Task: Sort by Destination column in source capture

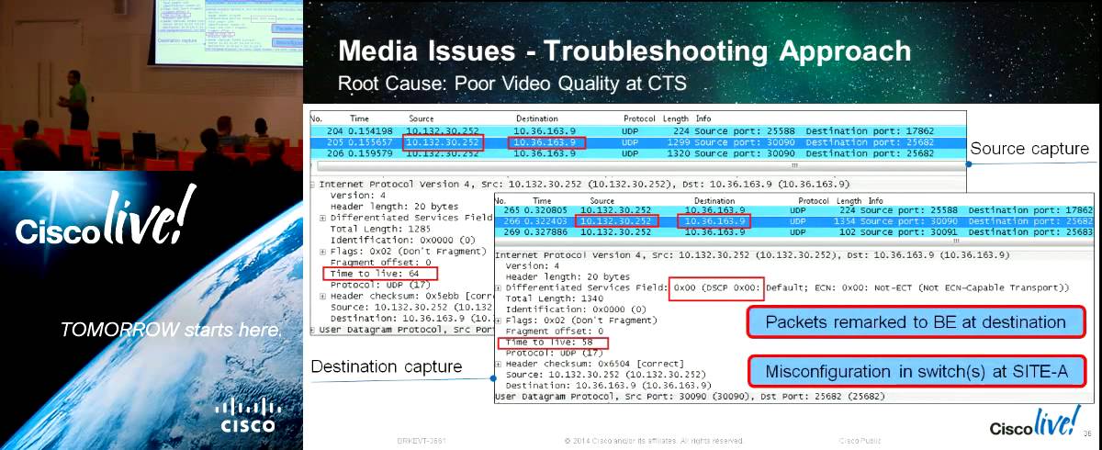Action: 537,119
